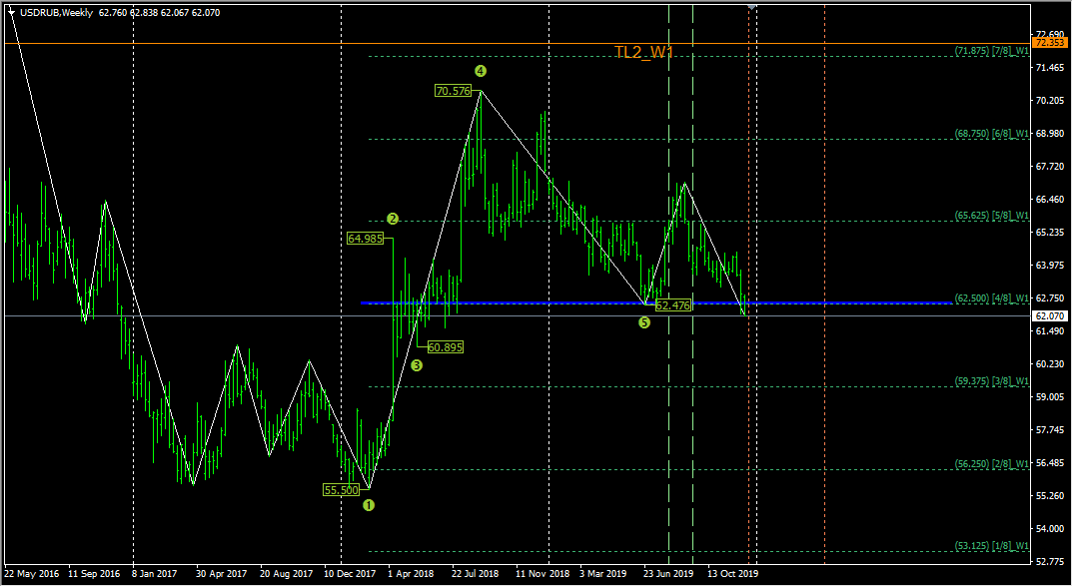The image size is (1073, 587).
Task: Click wave marker number 2
Action: (x=392, y=219)
